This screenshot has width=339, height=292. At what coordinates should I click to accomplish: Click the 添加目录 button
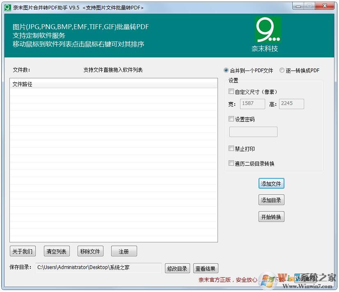point(271,200)
